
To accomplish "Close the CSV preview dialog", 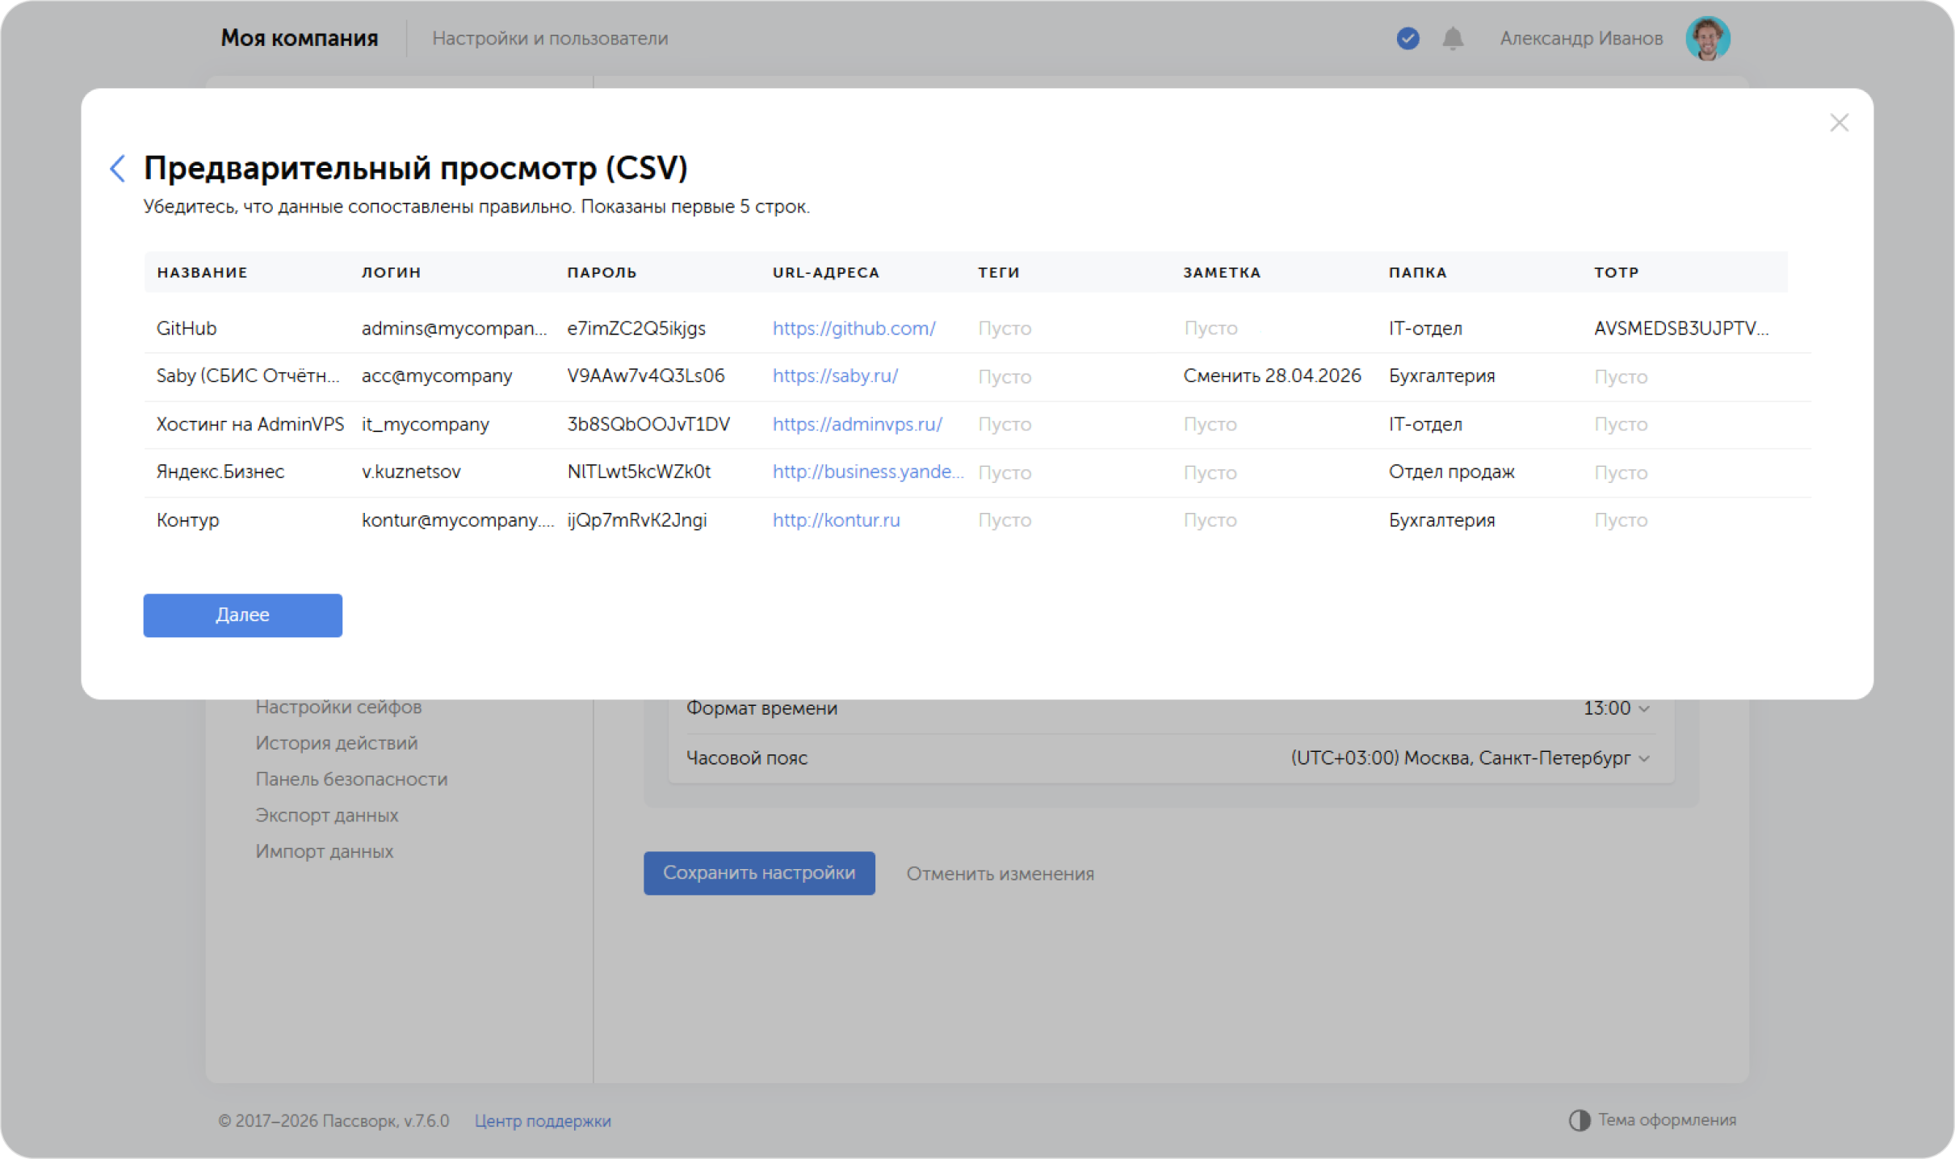I will point(1839,123).
